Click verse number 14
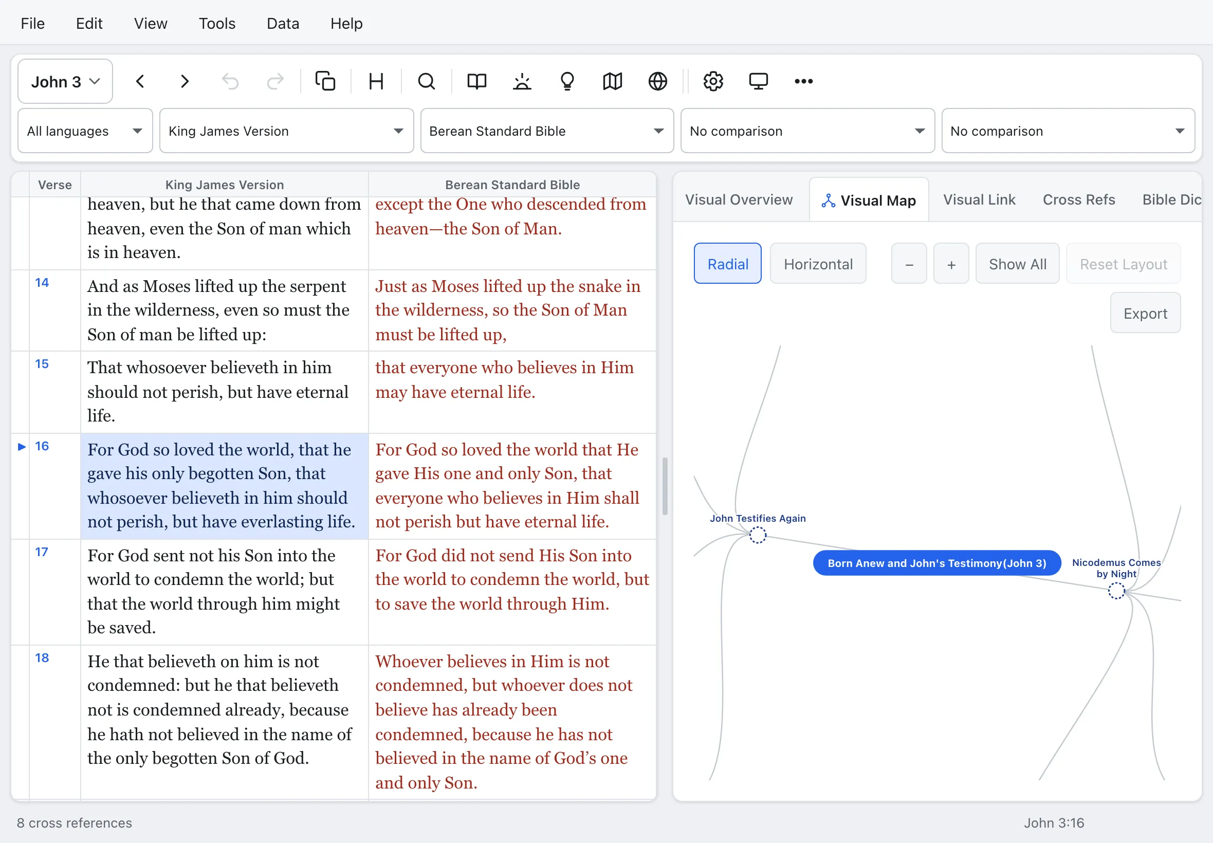Screen dimensions: 1213x843 (42, 283)
